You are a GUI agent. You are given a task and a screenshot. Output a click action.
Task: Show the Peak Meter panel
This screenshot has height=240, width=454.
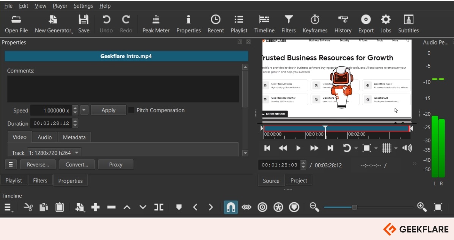click(x=156, y=24)
